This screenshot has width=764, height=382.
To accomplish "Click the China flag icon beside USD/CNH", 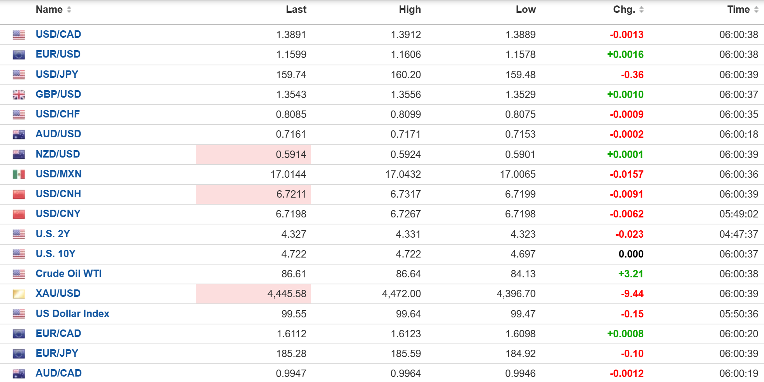I will pos(19,194).
